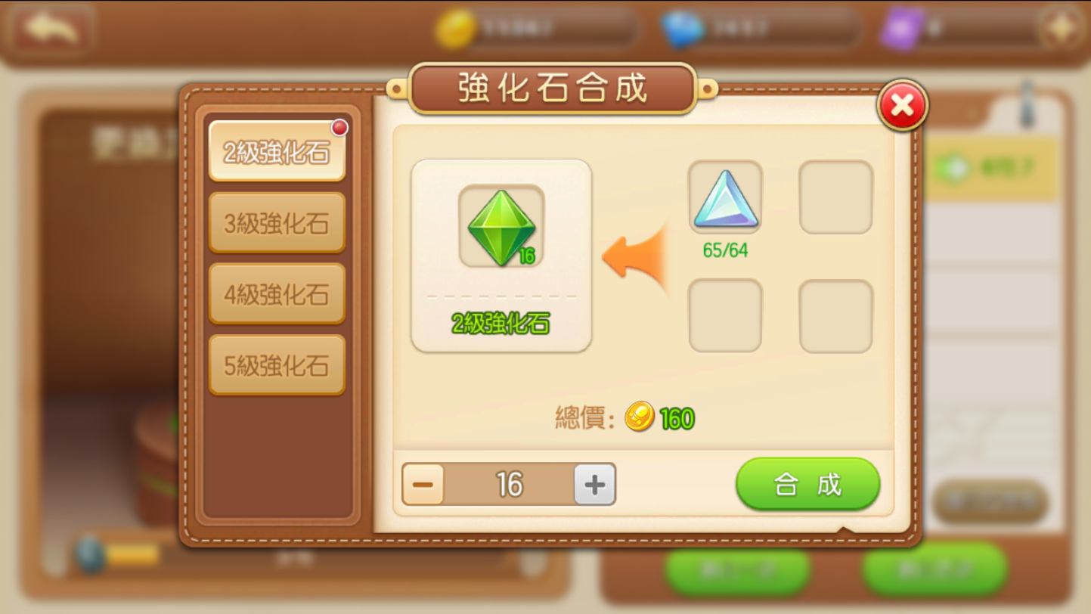This screenshot has width=1091, height=614.
Task: Decrease quantity with the minus button
Action: [423, 484]
